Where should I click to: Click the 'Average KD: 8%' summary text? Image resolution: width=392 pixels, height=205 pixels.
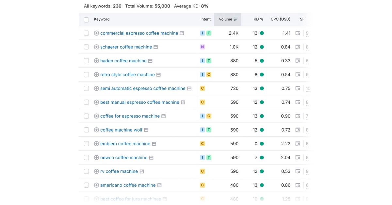(x=191, y=6)
